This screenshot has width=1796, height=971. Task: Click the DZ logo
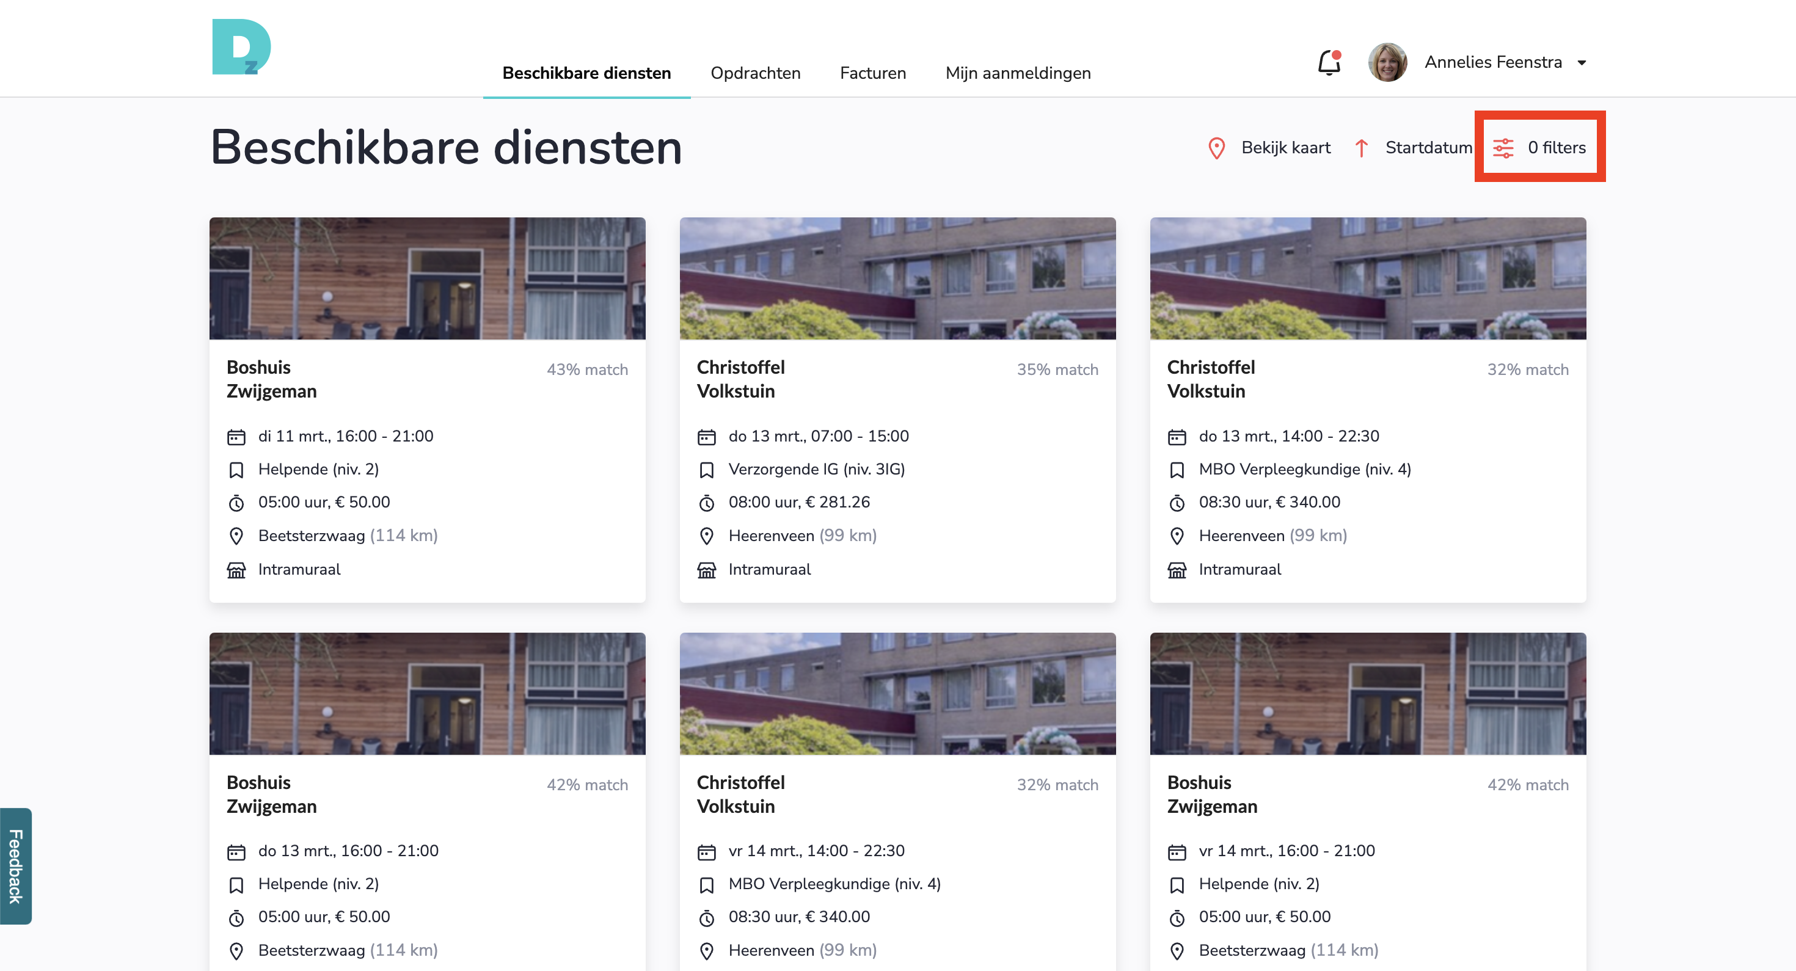pyautogui.click(x=241, y=46)
